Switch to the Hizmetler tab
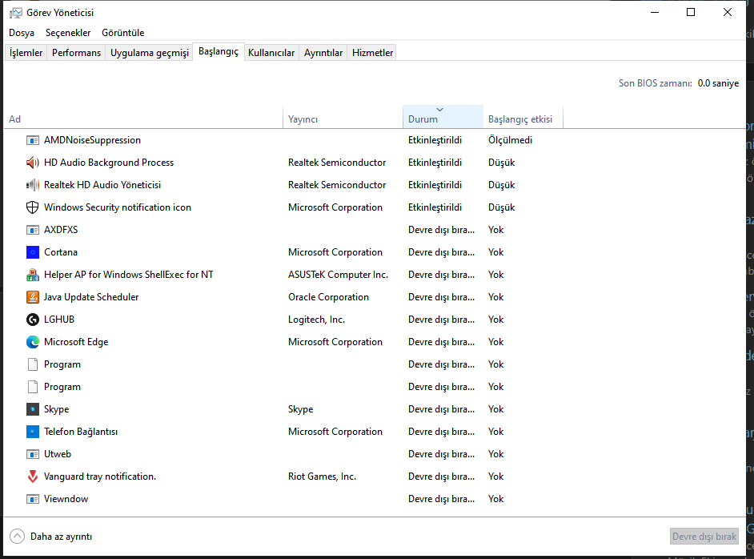This screenshot has height=559, width=754. (373, 53)
